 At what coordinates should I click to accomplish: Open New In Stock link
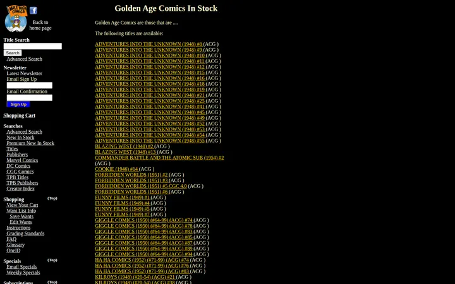[x=20, y=138]
